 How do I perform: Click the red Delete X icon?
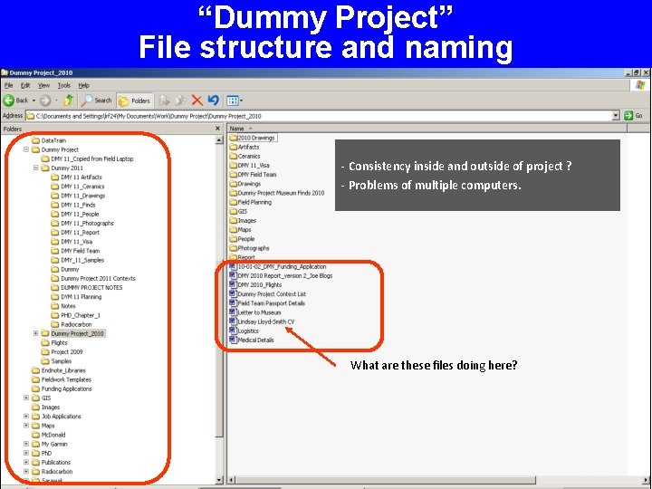tap(197, 101)
